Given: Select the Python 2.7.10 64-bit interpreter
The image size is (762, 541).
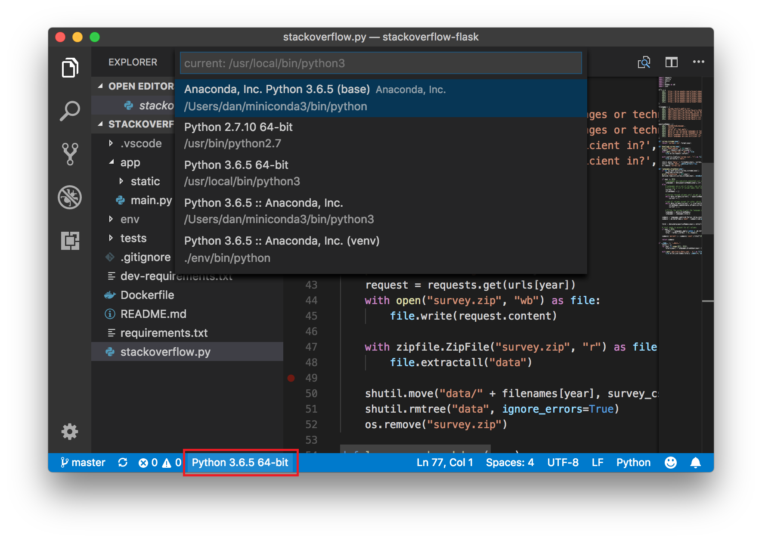Looking at the screenshot, I should [x=301, y=134].
